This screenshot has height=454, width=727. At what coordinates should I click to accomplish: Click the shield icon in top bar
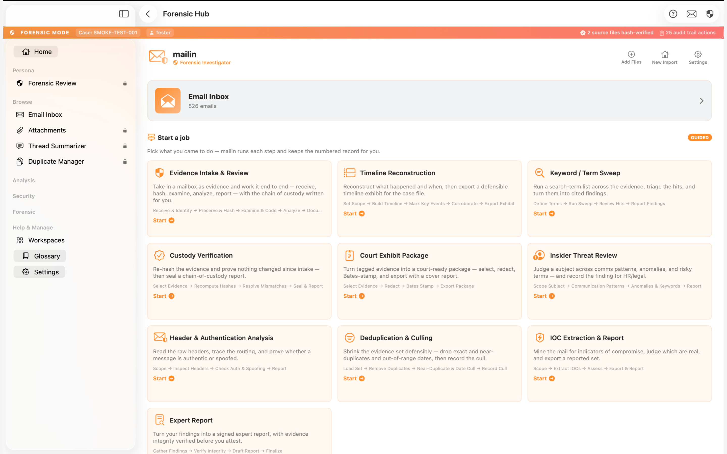click(x=710, y=14)
